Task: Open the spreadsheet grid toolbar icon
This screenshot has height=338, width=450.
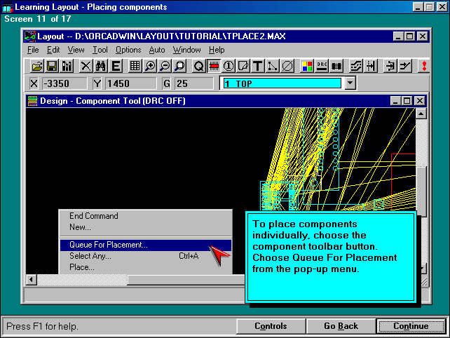Action: click(135, 66)
